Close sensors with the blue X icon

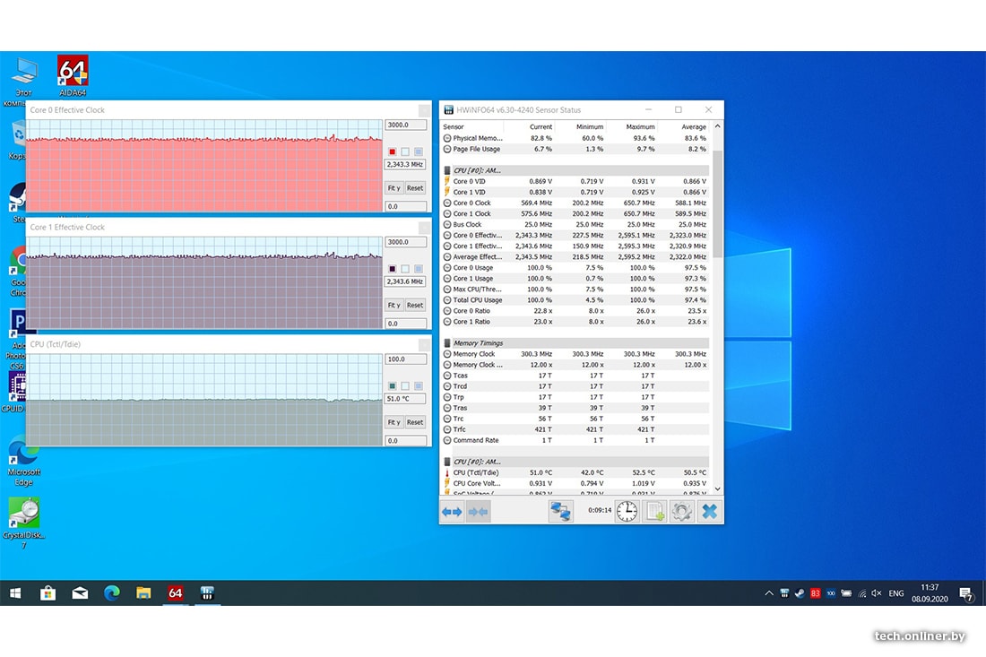(709, 512)
